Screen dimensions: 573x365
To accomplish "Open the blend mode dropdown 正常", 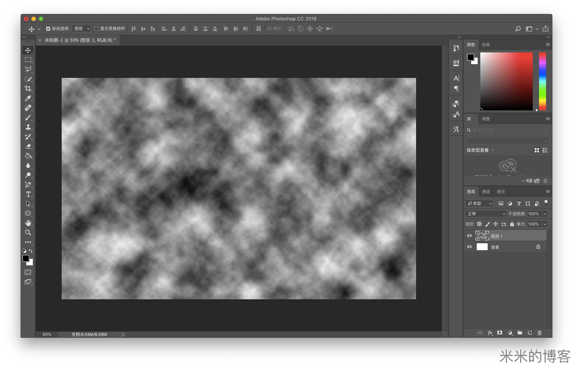I will (x=485, y=214).
